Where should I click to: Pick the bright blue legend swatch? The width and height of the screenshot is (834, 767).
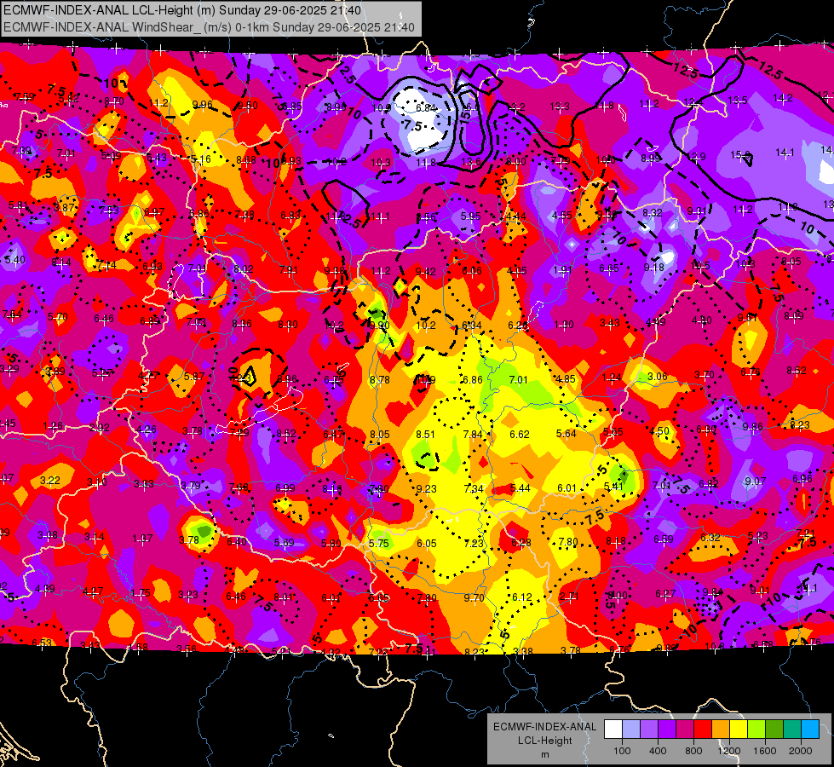pyautogui.click(x=810, y=730)
